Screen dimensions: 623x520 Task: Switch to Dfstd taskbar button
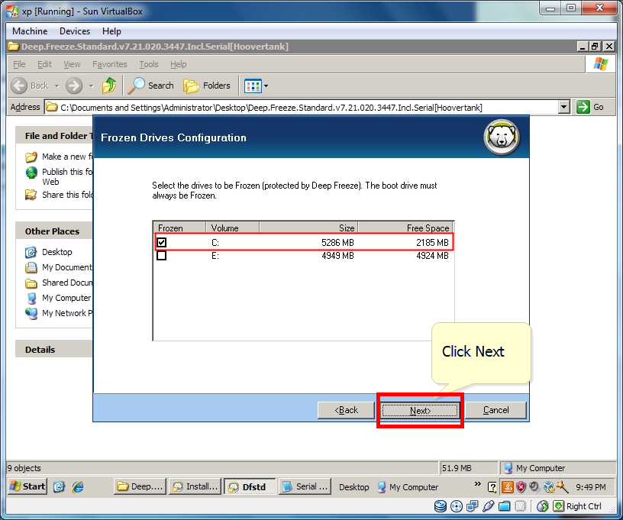tap(250, 486)
